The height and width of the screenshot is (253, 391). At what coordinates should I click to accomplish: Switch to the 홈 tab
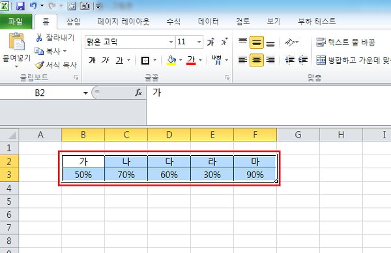click(x=46, y=22)
